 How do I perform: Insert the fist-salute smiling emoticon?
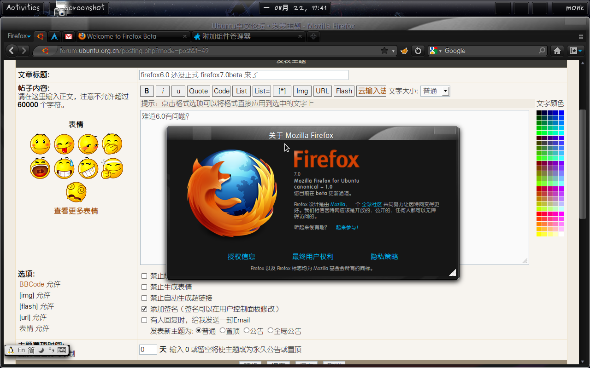pos(112,168)
